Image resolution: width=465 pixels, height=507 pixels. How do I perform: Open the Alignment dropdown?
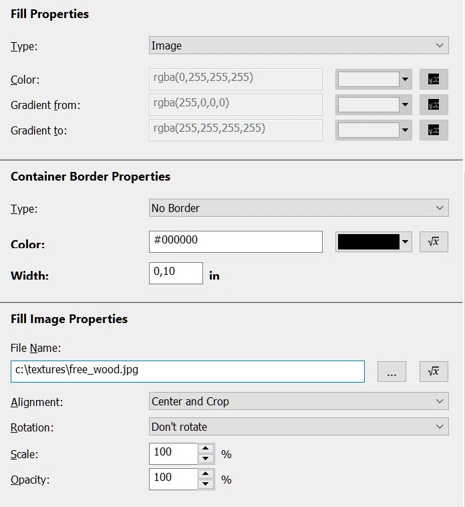[x=299, y=401]
